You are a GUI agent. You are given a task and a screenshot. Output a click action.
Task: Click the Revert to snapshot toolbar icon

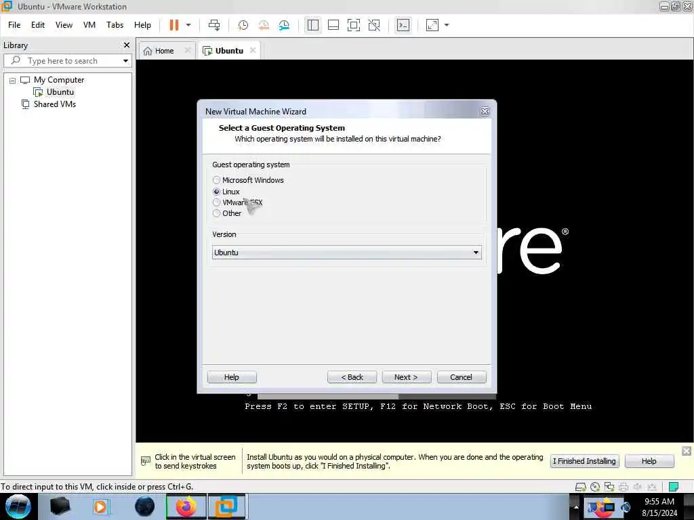264,25
